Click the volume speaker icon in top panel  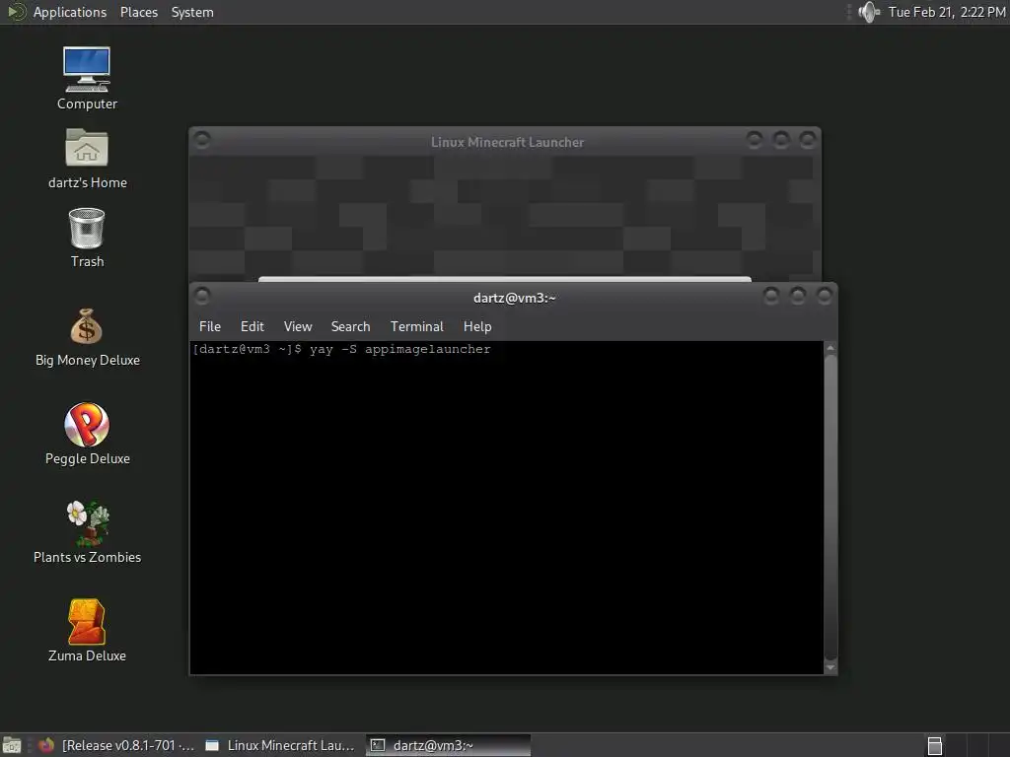click(869, 12)
